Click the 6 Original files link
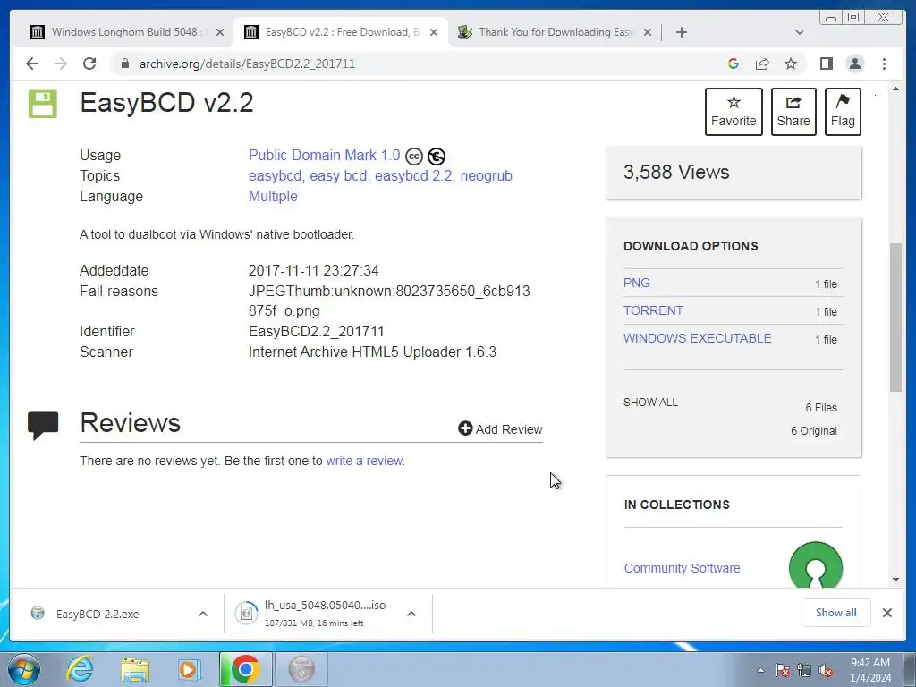Image resolution: width=916 pixels, height=687 pixels. pos(814,431)
